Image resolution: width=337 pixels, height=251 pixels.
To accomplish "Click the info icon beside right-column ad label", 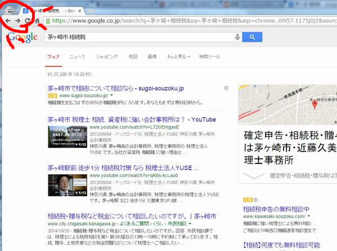I will click(256, 200).
